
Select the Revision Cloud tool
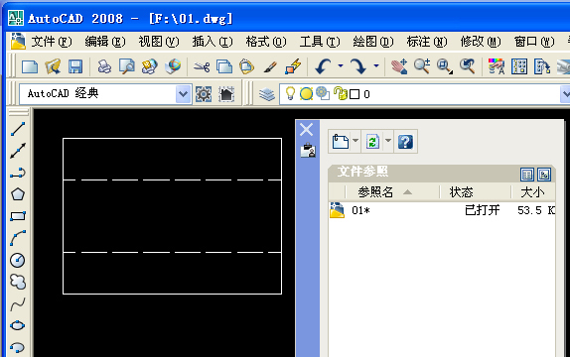click(x=18, y=282)
